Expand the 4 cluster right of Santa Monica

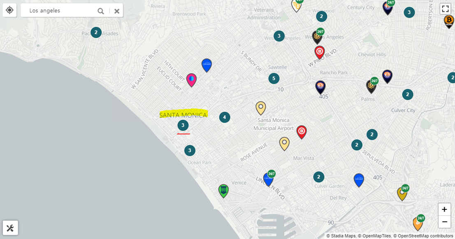click(x=224, y=118)
